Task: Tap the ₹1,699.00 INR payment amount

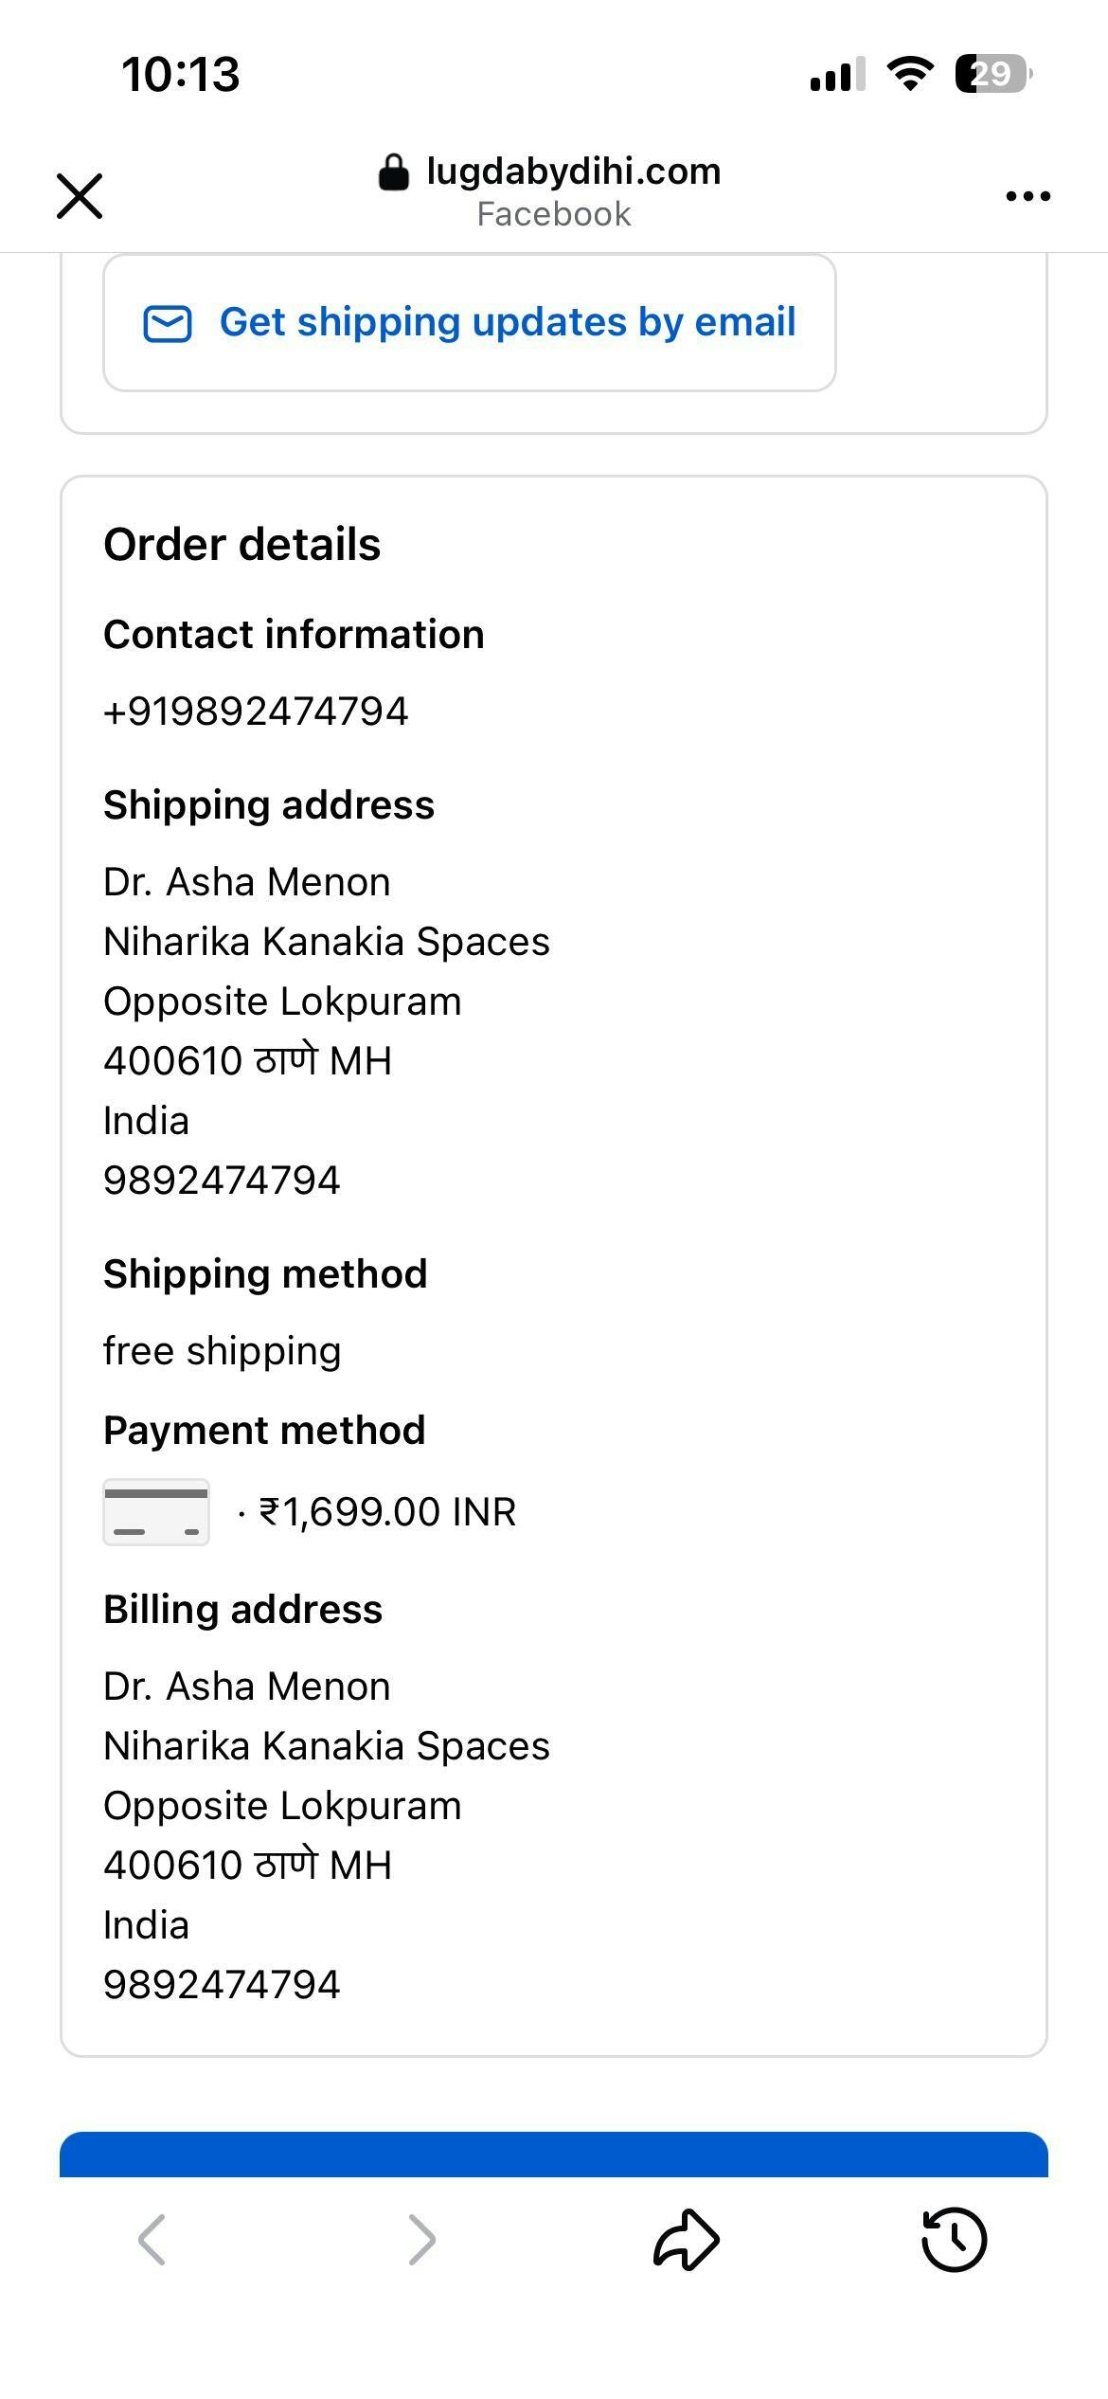Action: [x=387, y=1512]
